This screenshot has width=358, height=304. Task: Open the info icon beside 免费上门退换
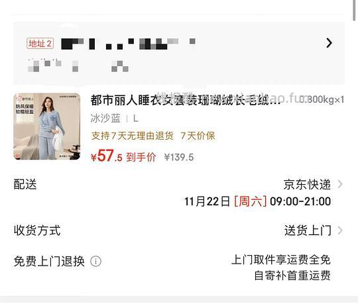[96, 262]
